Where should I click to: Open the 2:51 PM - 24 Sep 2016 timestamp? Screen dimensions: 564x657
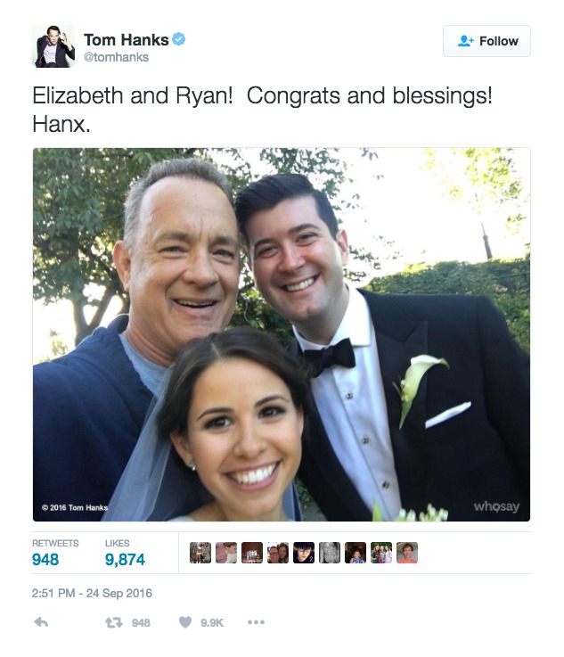pyautogui.click(x=92, y=594)
